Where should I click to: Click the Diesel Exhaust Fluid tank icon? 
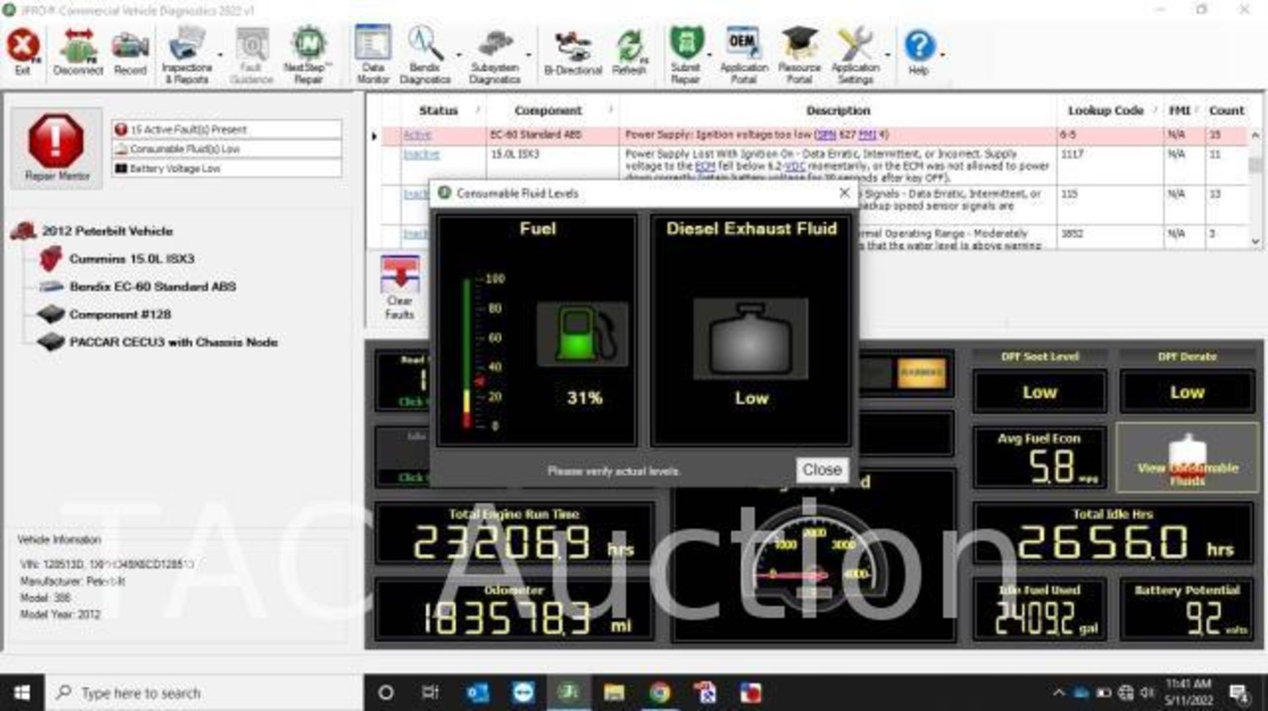[x=751, y=339]
